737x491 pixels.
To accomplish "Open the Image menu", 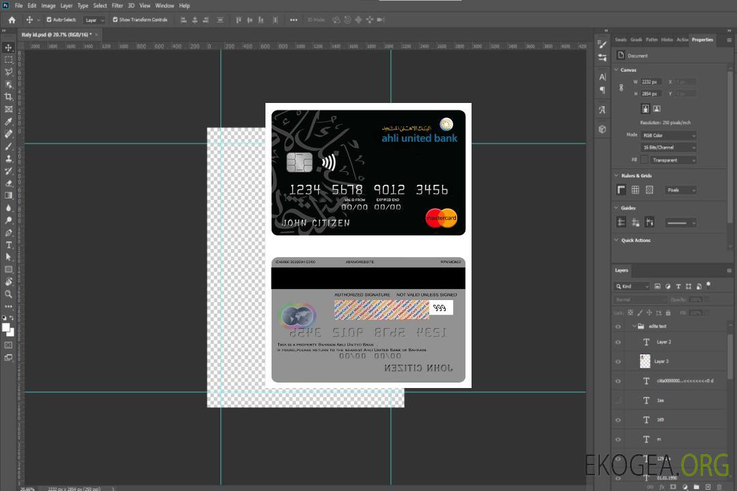I will pyautogui.click(x=48, y=5).
